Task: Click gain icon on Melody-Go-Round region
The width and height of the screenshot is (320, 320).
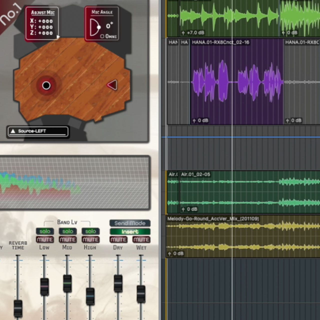Action: (x=169, y=254)
